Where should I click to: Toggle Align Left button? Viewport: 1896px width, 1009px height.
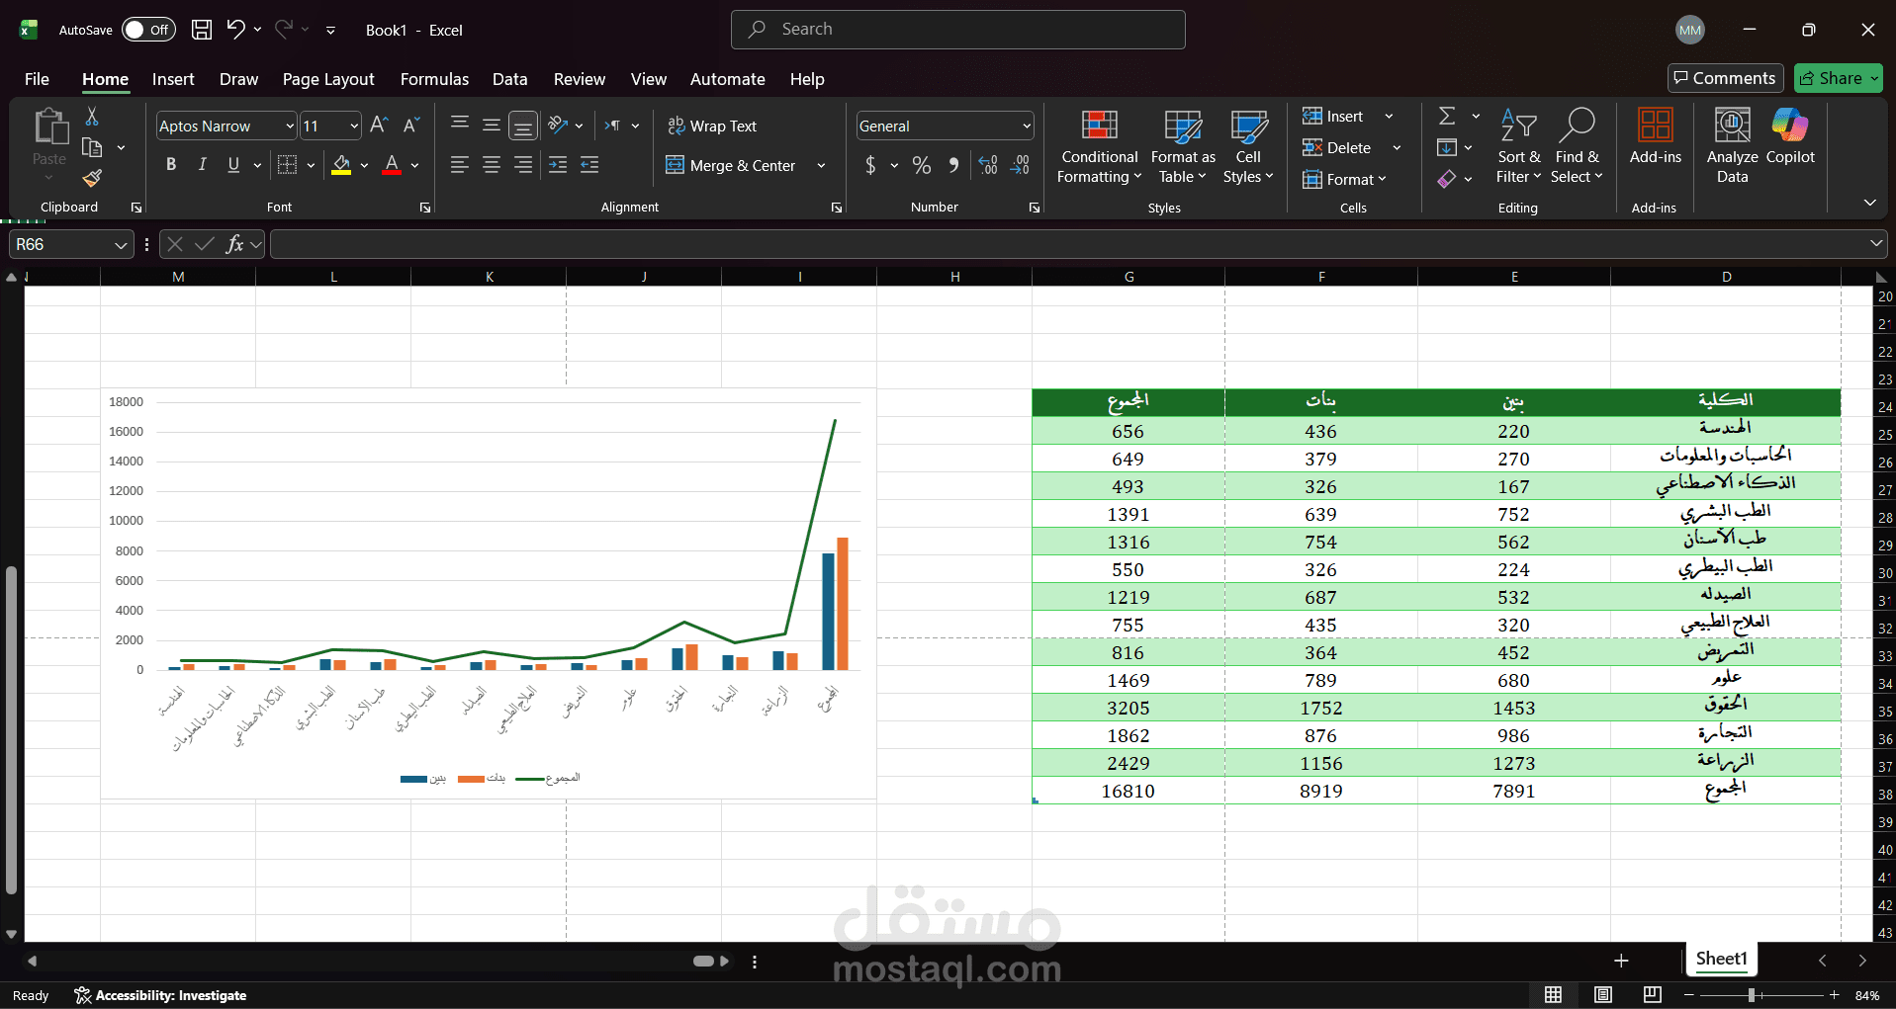(x=460, y=165)
